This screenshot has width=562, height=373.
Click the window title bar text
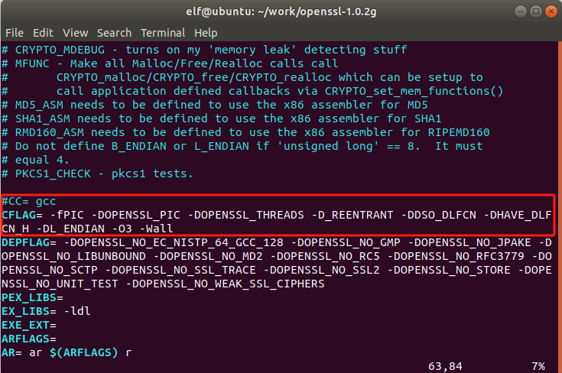(x=280, y=11)
